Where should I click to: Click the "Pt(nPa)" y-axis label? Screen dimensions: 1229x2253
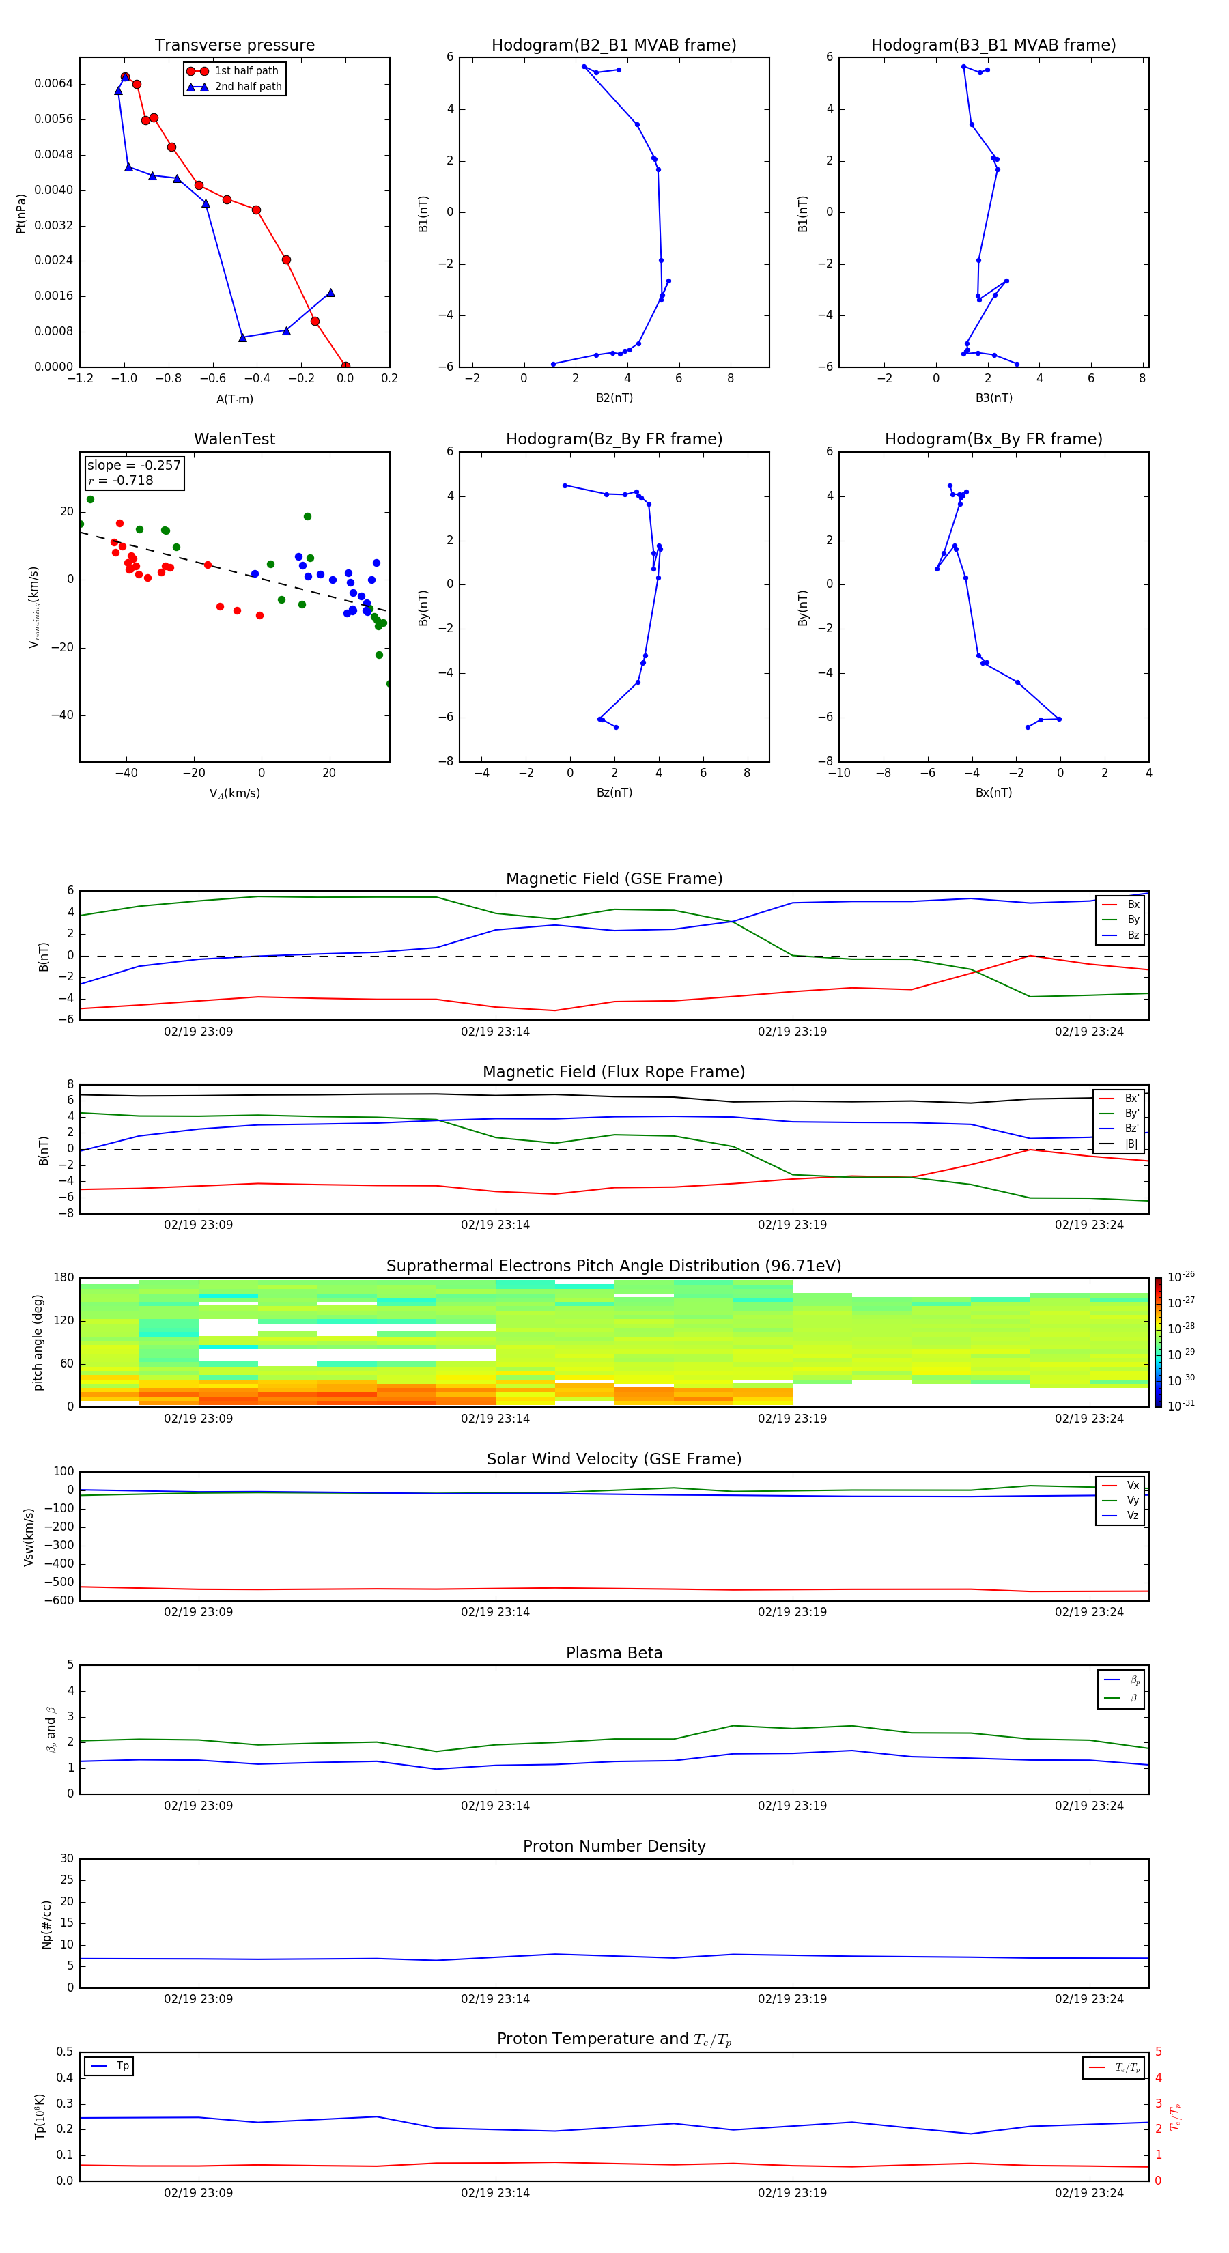point(21,212)
